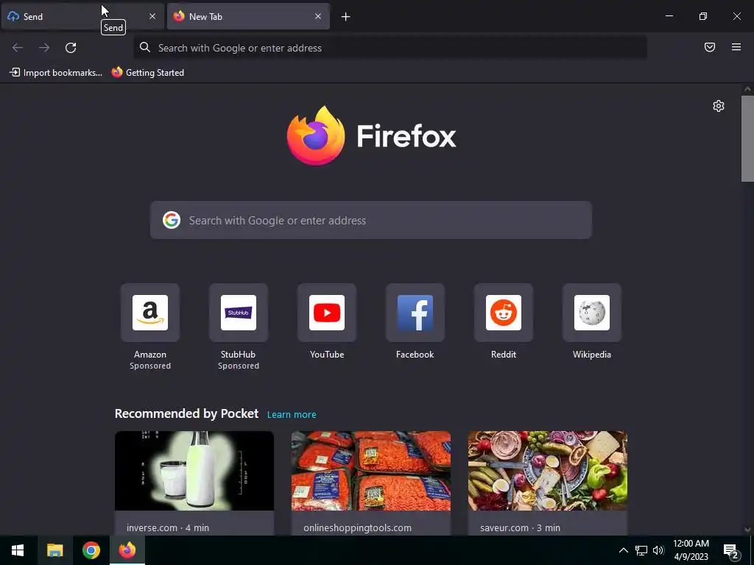Click the Firefox taskbar icon
Viewport: 754px width, 565px height.
click(x=127, y=550)
